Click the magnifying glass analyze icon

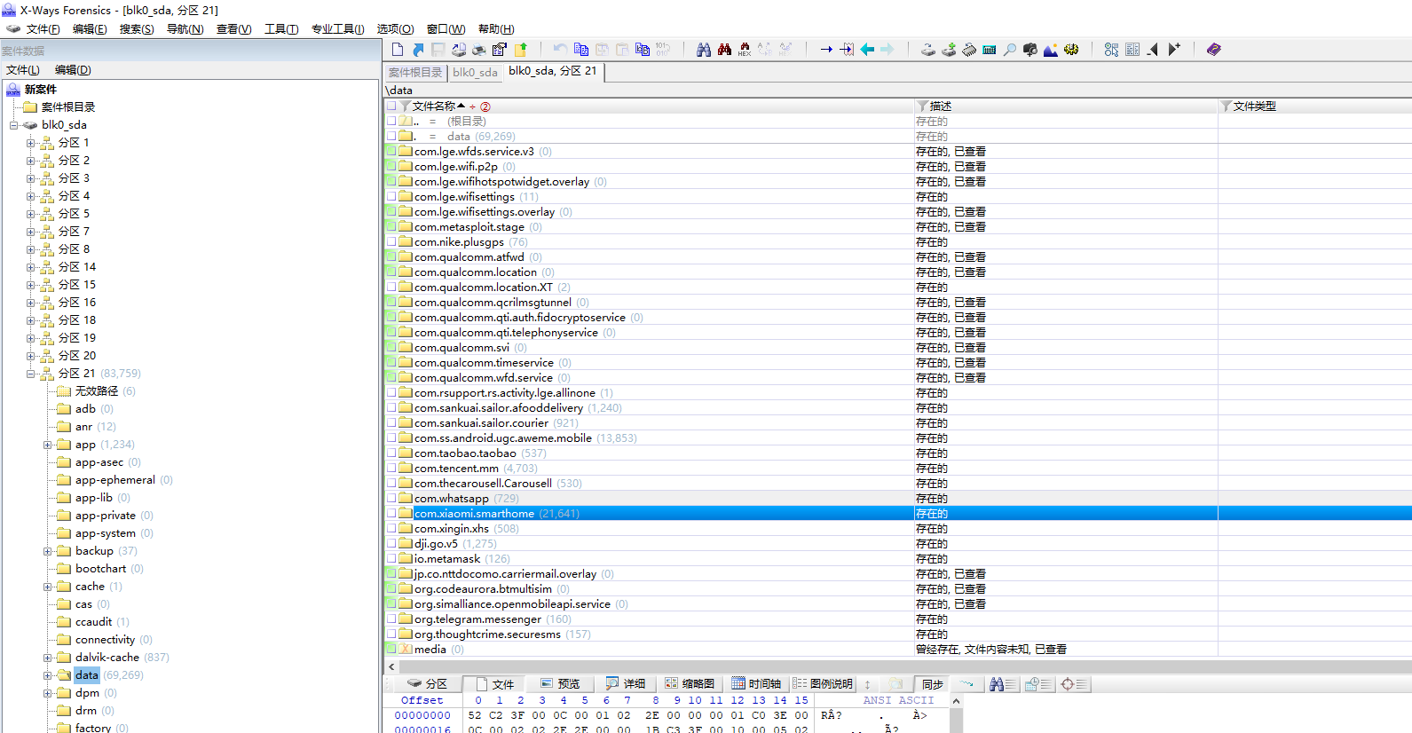(1010, 50)
